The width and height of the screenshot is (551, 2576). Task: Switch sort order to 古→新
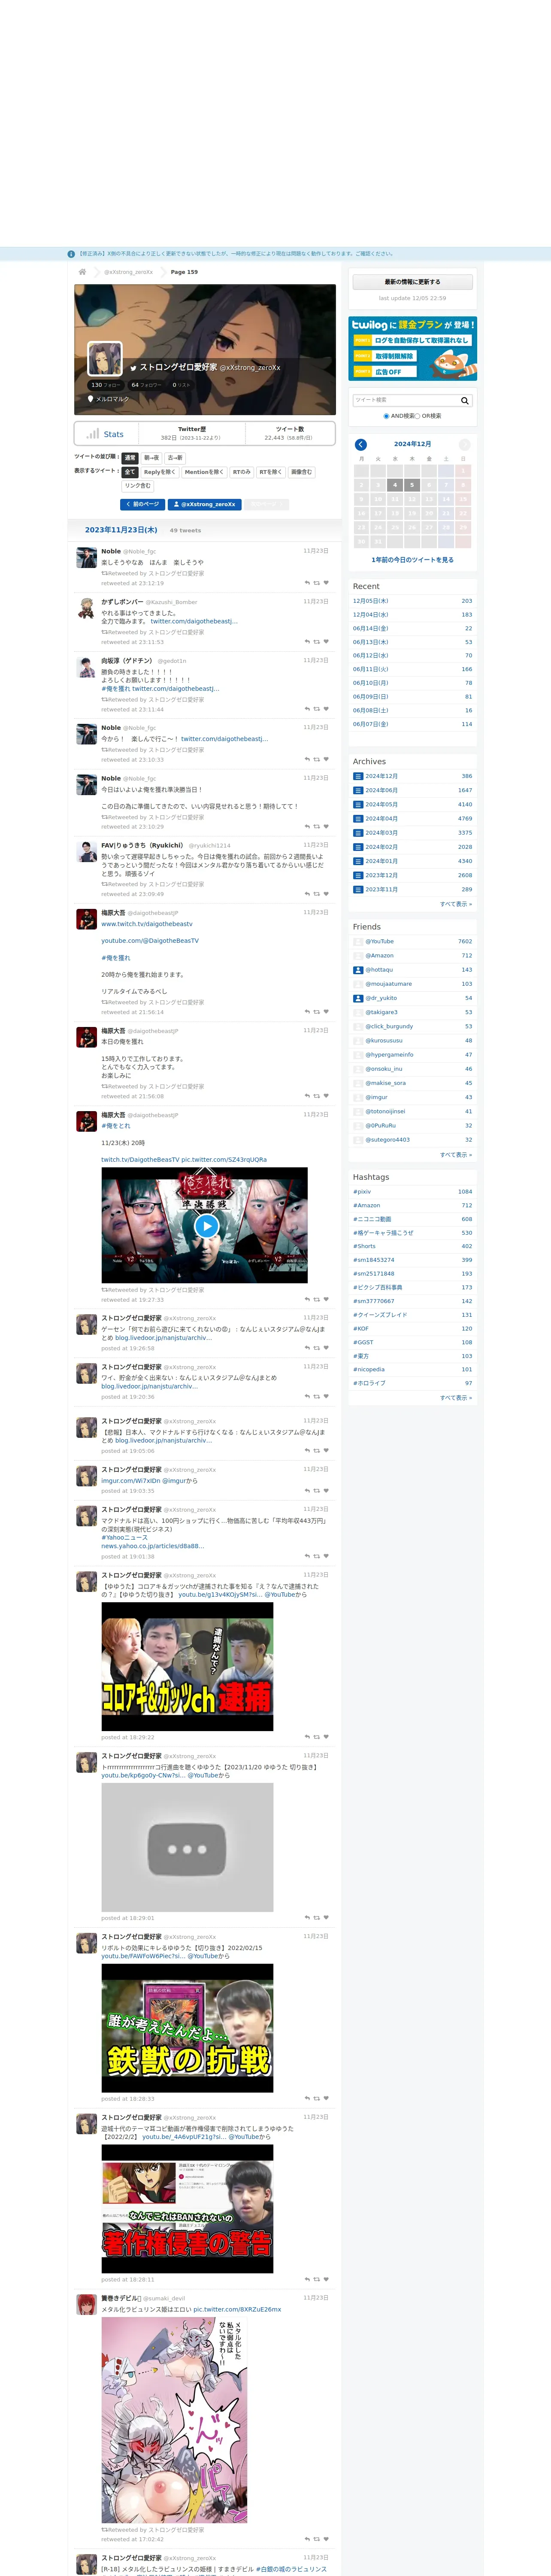coord(175,458)
